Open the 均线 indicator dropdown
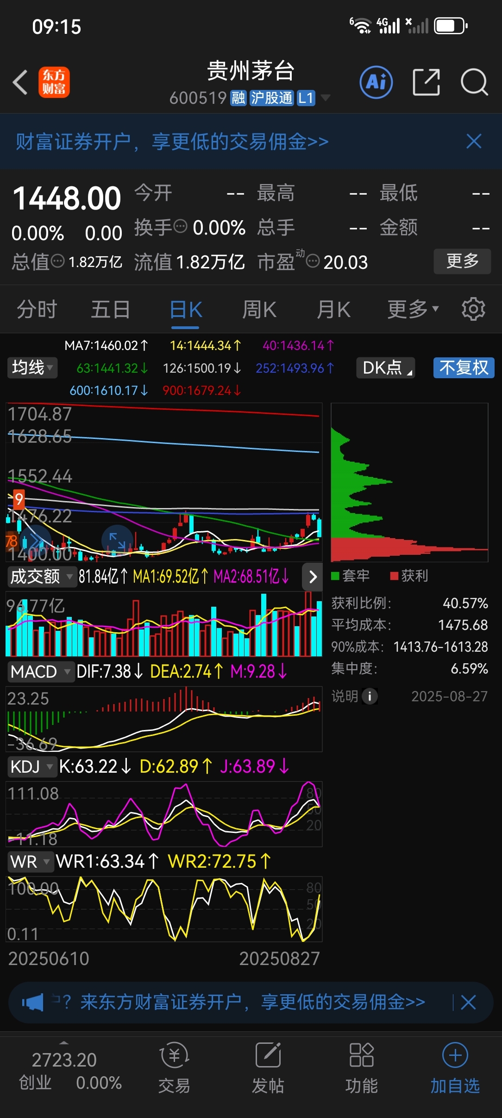 tap(32, 368)
